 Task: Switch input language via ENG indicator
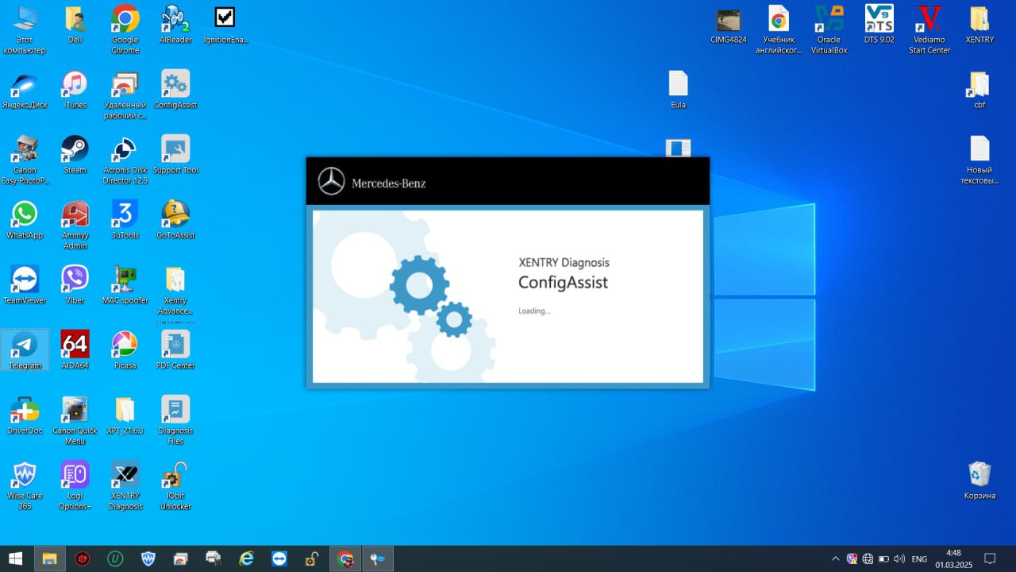[919, 558]
